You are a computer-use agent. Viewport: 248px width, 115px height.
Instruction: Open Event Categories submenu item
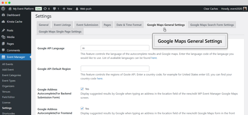tap(12, 75)
